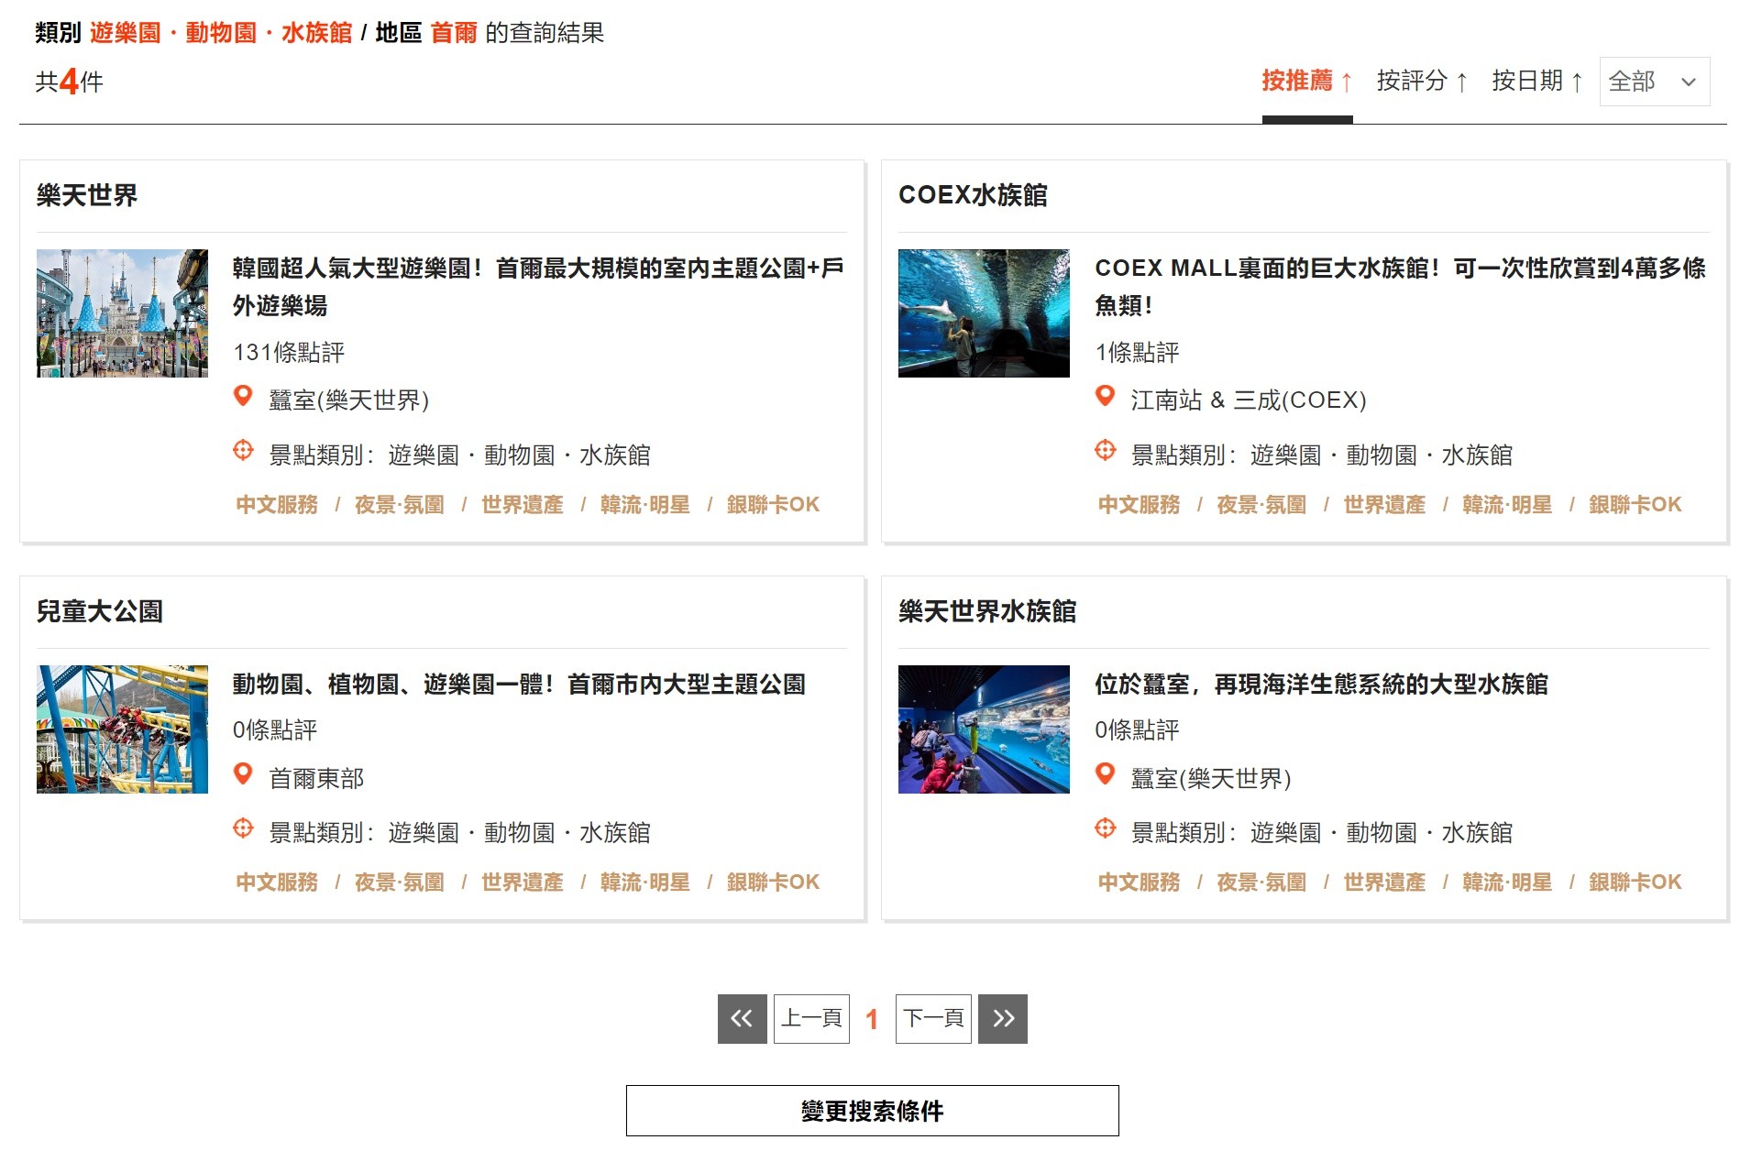Click 中文服務 tag in the 樂天世界水族館 card

1140,882
